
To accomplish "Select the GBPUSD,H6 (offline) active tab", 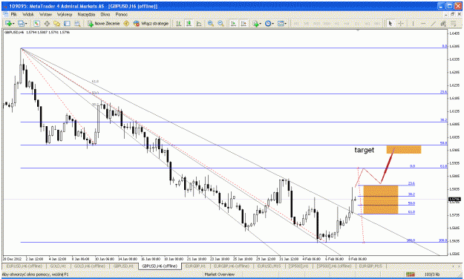I will tap(160, 266).
